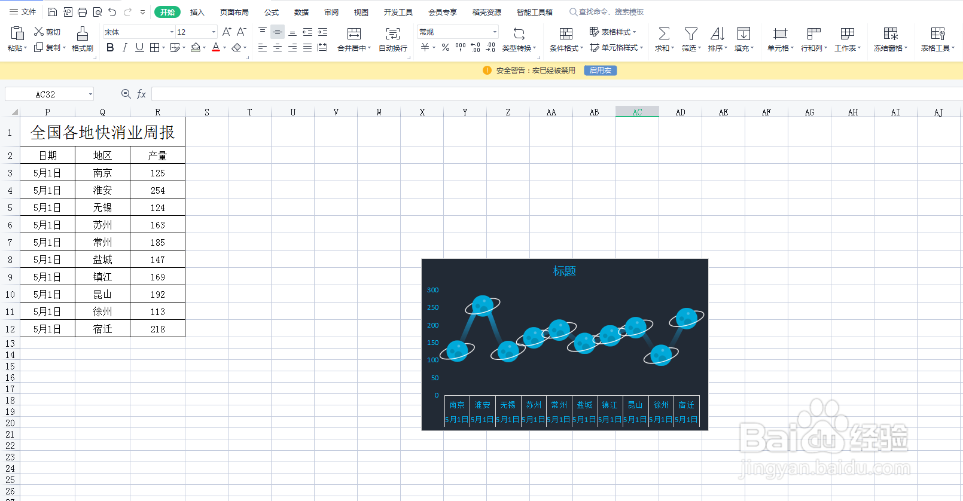Click the Print icon
This screenshot has width=963, height=501.
83,12
